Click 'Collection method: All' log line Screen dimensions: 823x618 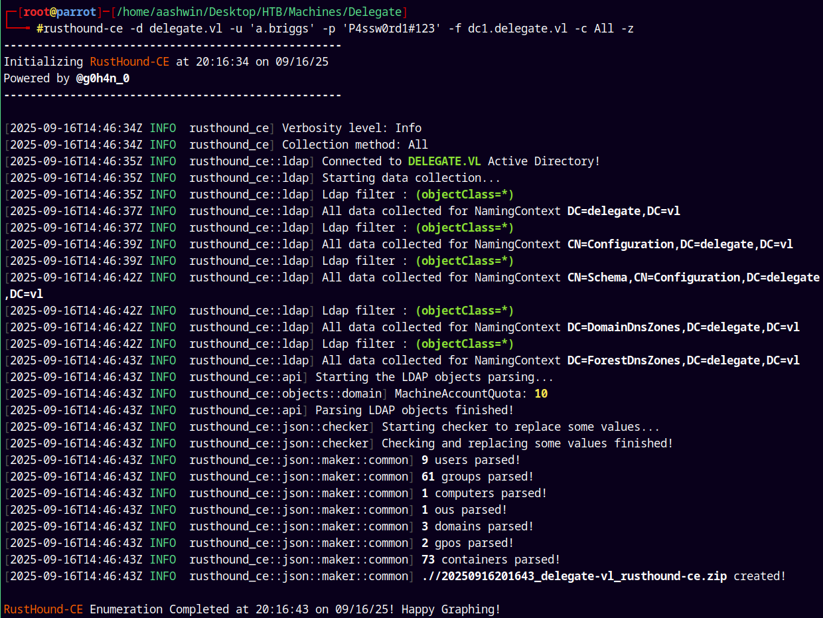pos(354,145)
